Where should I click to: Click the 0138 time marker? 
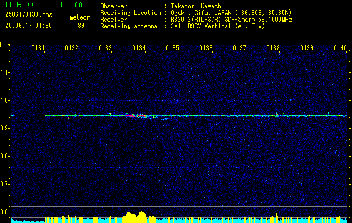click(273, 48)
